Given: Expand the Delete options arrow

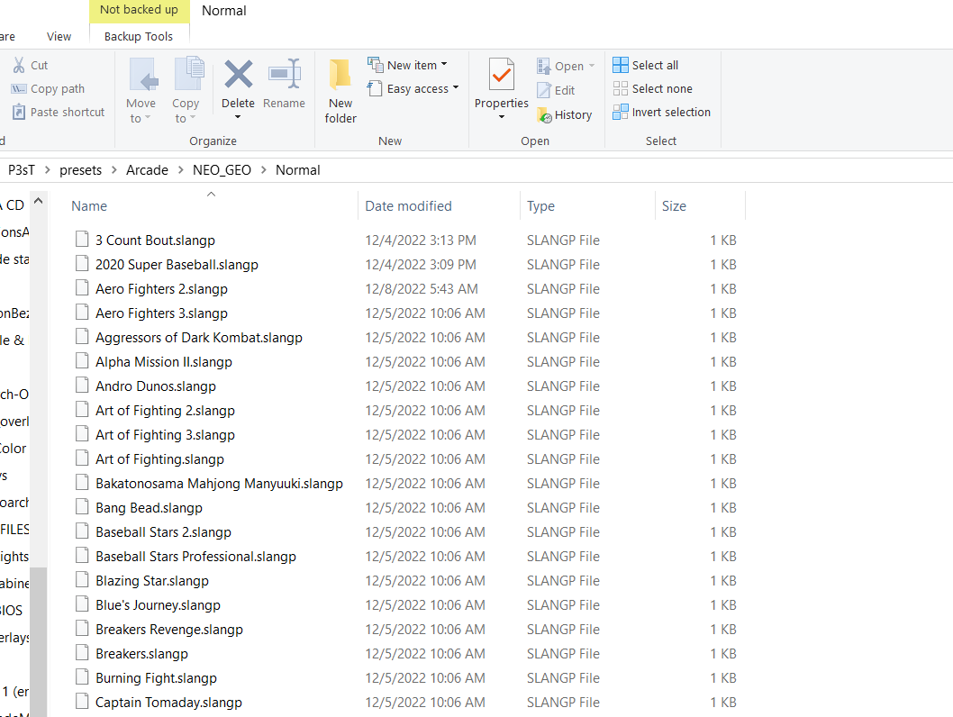Looking at the screenshot, I should coord(238,117).
